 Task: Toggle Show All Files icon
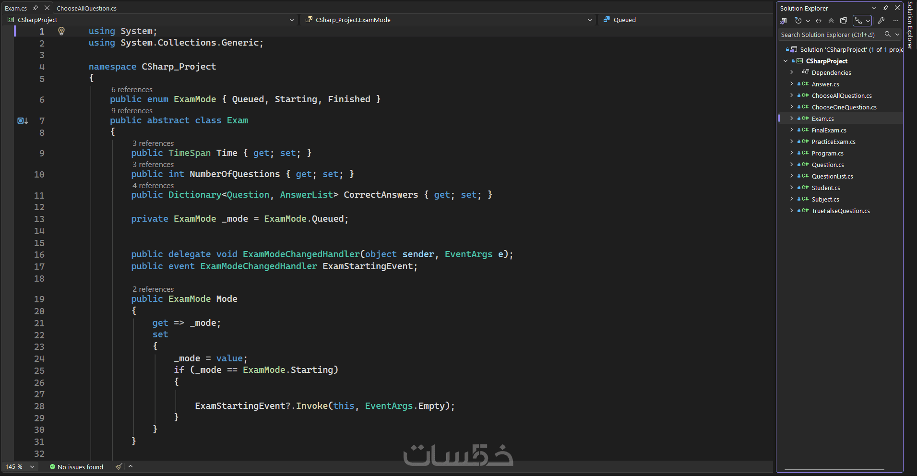pyautogui.click(x=844, y=21)
